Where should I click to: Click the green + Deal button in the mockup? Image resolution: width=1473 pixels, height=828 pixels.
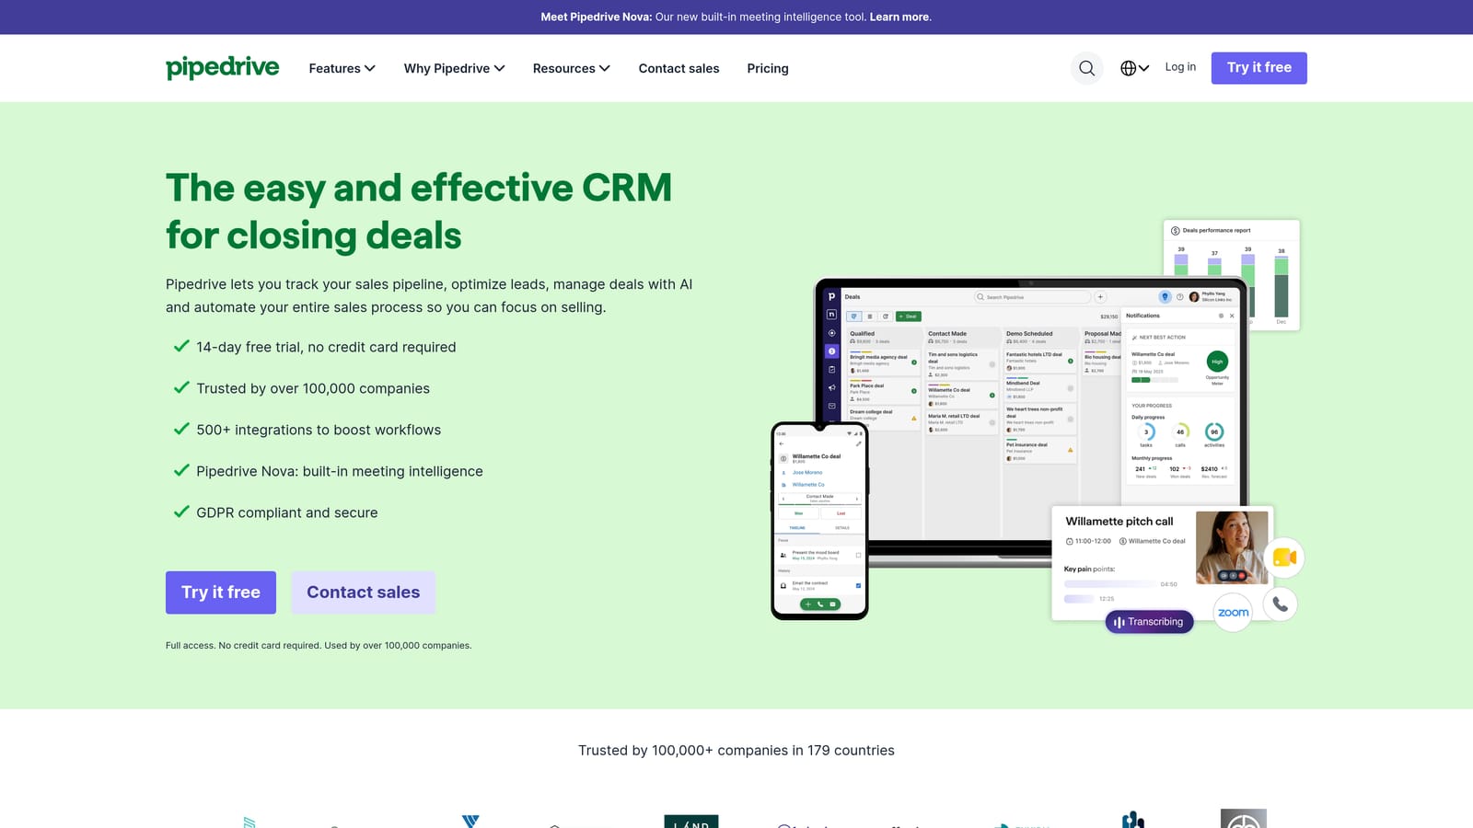pos(909,316)
